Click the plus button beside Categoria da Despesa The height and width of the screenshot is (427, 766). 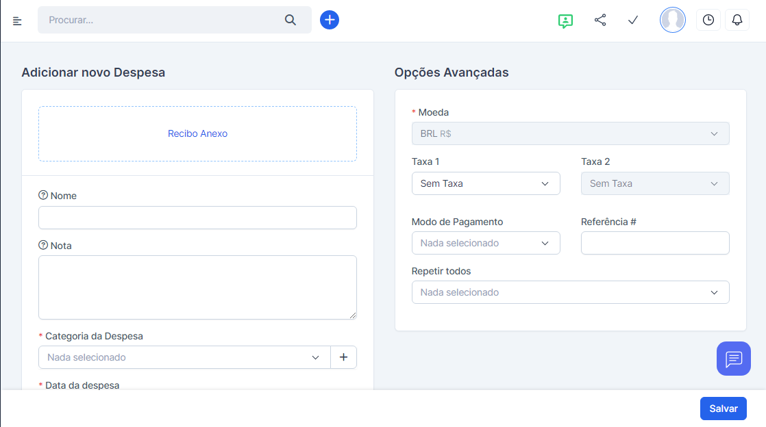343,357
